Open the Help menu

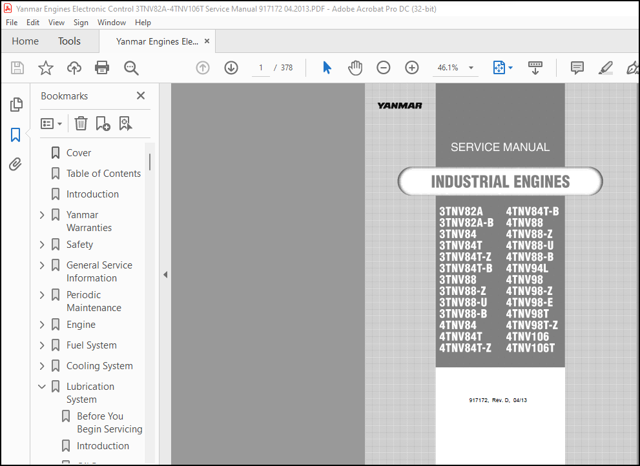(x=143, y=23)
